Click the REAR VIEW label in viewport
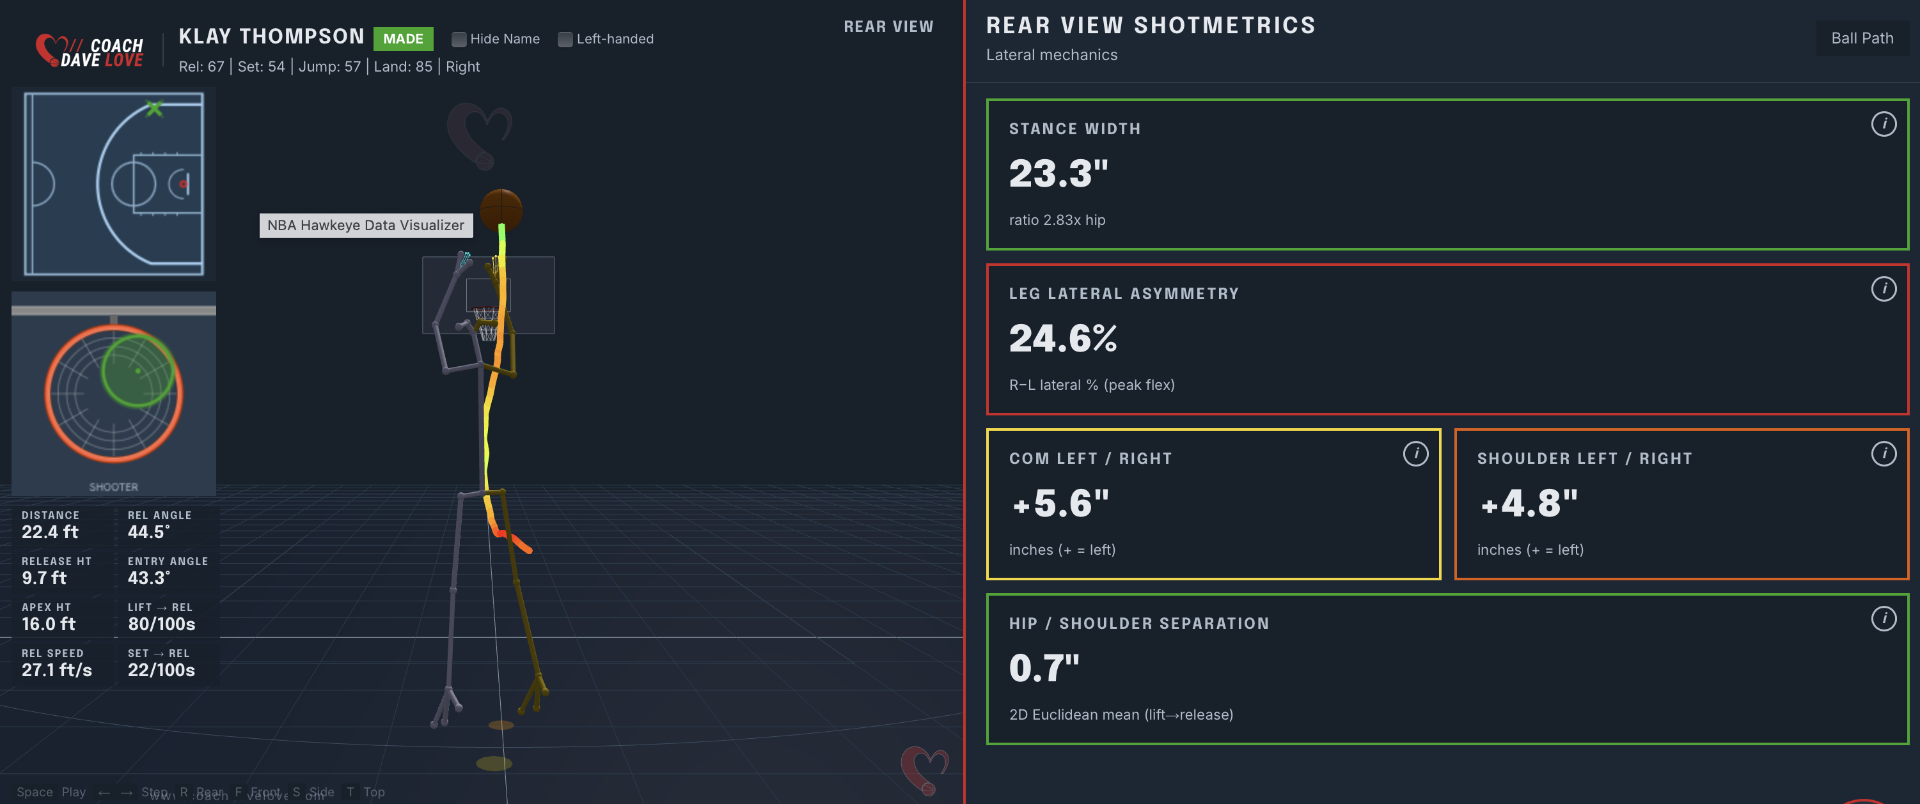 (x=888, y=27)
